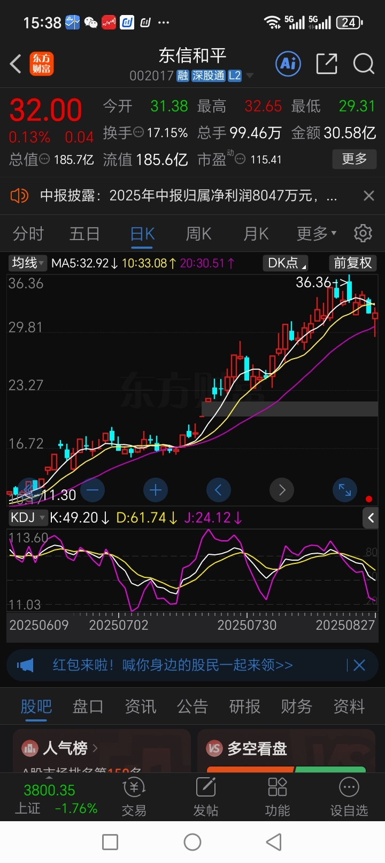
Task: Tap the 深股通 badge
Action: (209, 76)
